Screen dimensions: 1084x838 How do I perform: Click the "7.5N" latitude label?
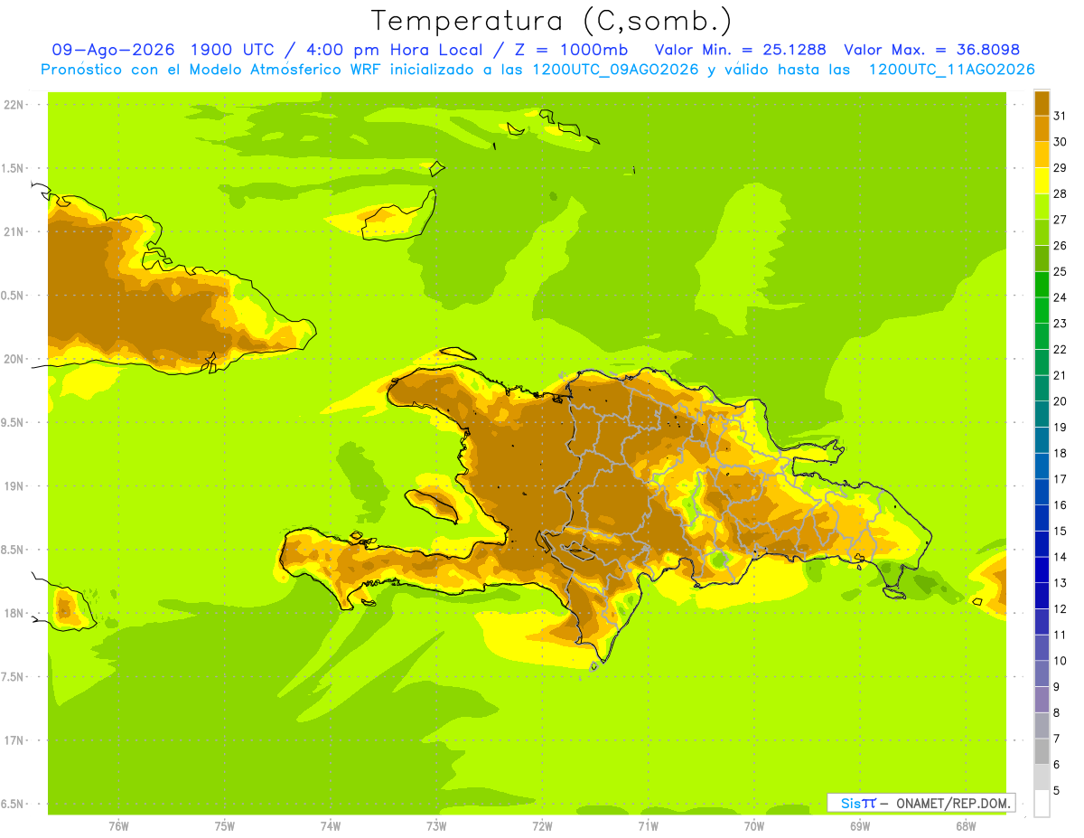coord(14,676)
